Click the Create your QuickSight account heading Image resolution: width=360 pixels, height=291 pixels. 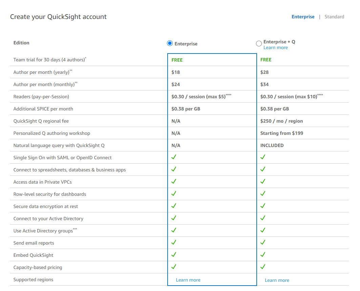(58, 17)
